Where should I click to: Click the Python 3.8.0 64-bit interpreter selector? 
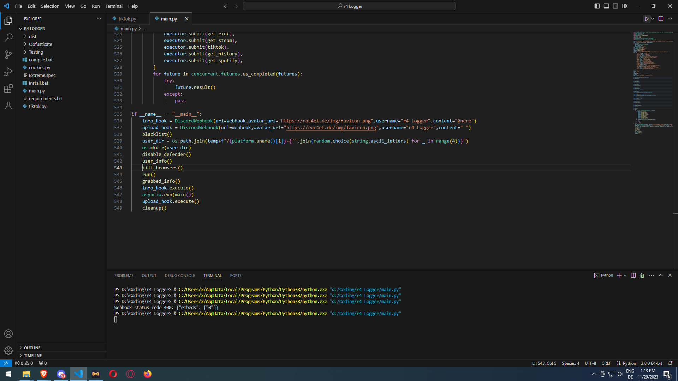[x=651, y=363]
